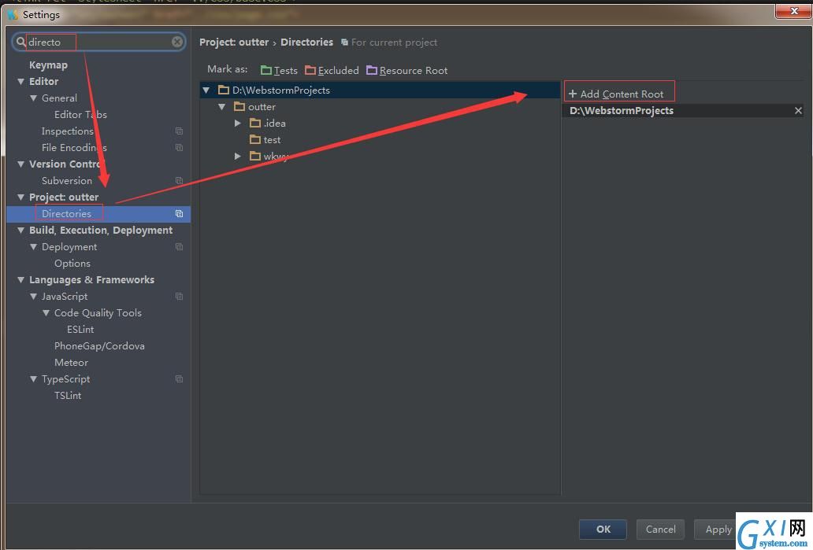Mark as Resource Root

pos(407,71)
